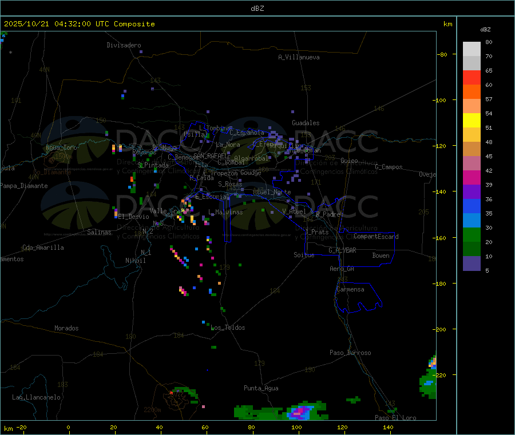Viewport: 515px width, 435px height.
Task: Click the red echo pixel near 2200m peak
Action: [x=171, y=392]
